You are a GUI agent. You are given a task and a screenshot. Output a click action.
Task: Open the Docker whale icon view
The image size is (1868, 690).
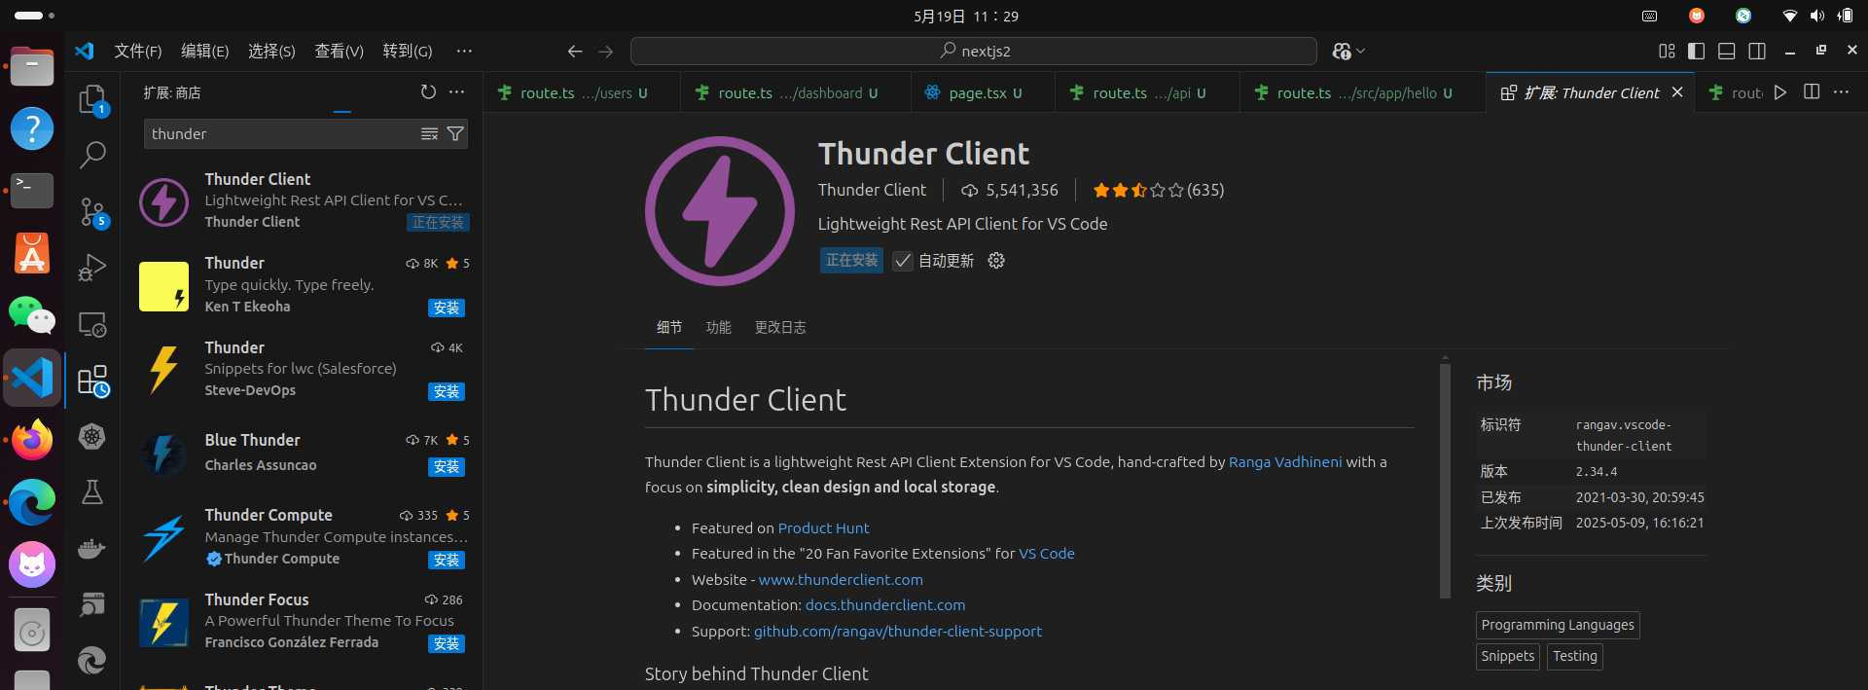(92, 548)
